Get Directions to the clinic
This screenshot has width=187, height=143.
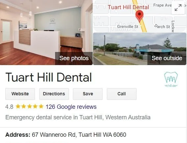pos(54,94)
